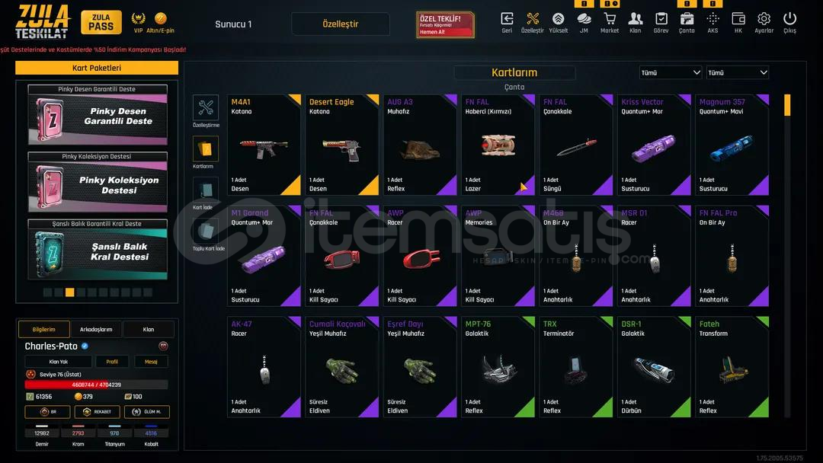Open the Profil button
The width and height of the screenshot is (823, 463).
[112, 361]
